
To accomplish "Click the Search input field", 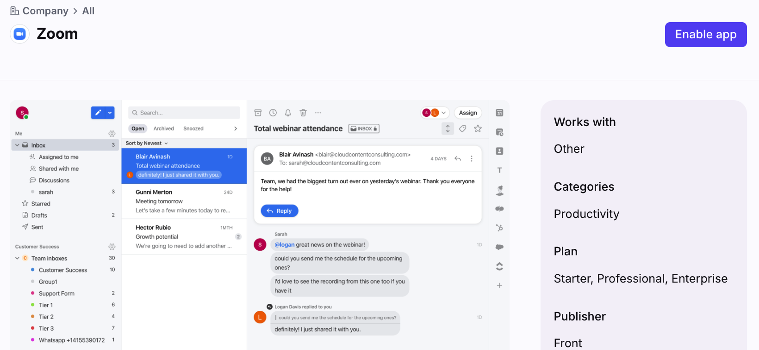I will pos(184,113).
